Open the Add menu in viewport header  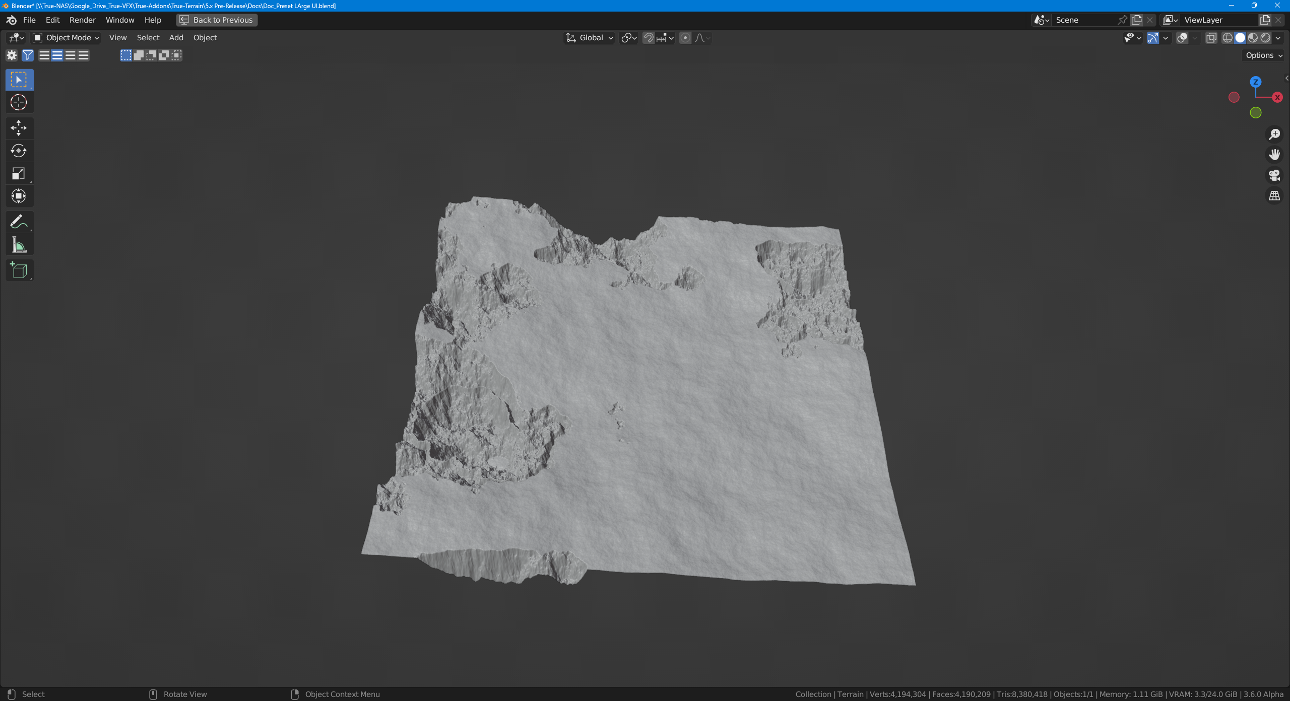tap(176, 38)
